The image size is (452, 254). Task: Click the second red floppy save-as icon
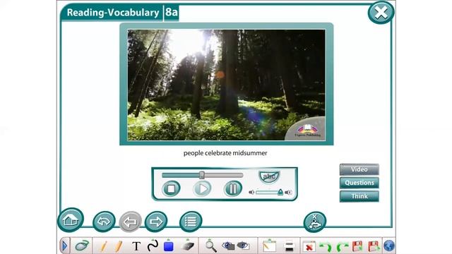click(374, 246)
